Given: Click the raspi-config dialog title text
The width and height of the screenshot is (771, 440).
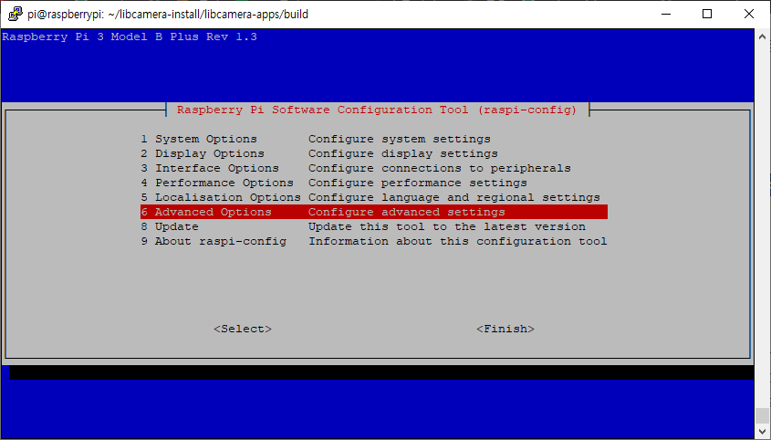Looking at the screenshot, I should point(377,110).
